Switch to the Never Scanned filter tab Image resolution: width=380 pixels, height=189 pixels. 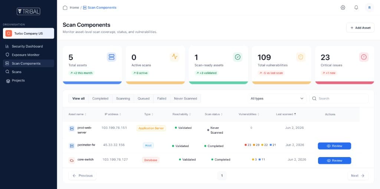pos(186,98)
